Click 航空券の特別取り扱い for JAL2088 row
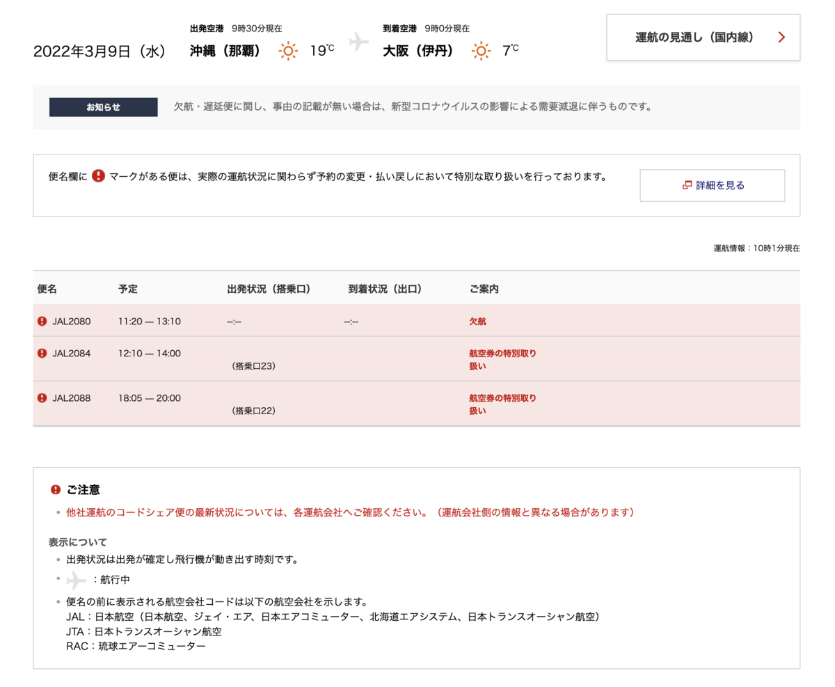Image resolution: width=835 pixels, height=687 pixels. (502, 404)
